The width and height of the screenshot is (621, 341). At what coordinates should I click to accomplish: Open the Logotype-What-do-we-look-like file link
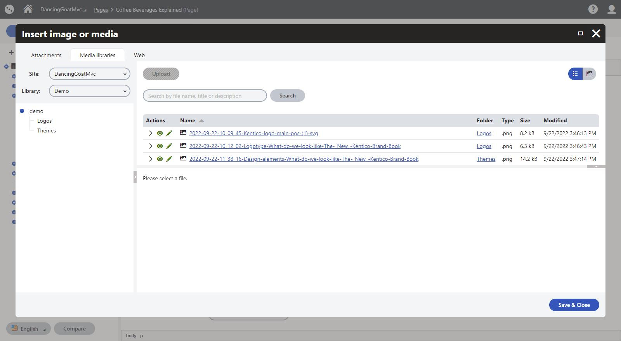tap(295, 146)
